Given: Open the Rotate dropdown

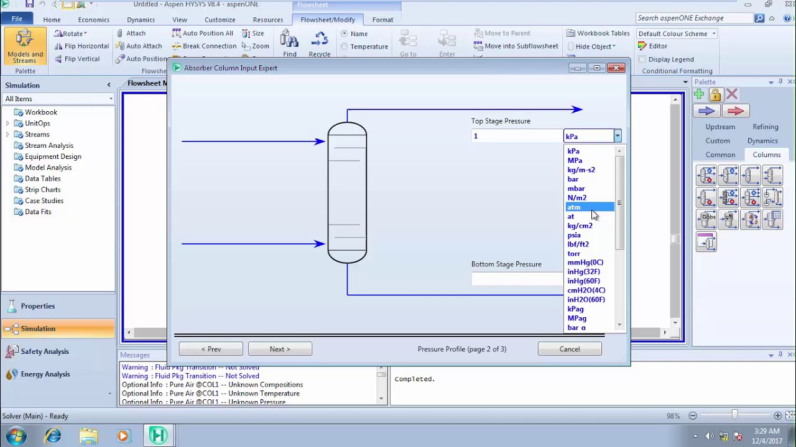Looking at the screenshot, I should pyautogui.click(x=71, y=34).
